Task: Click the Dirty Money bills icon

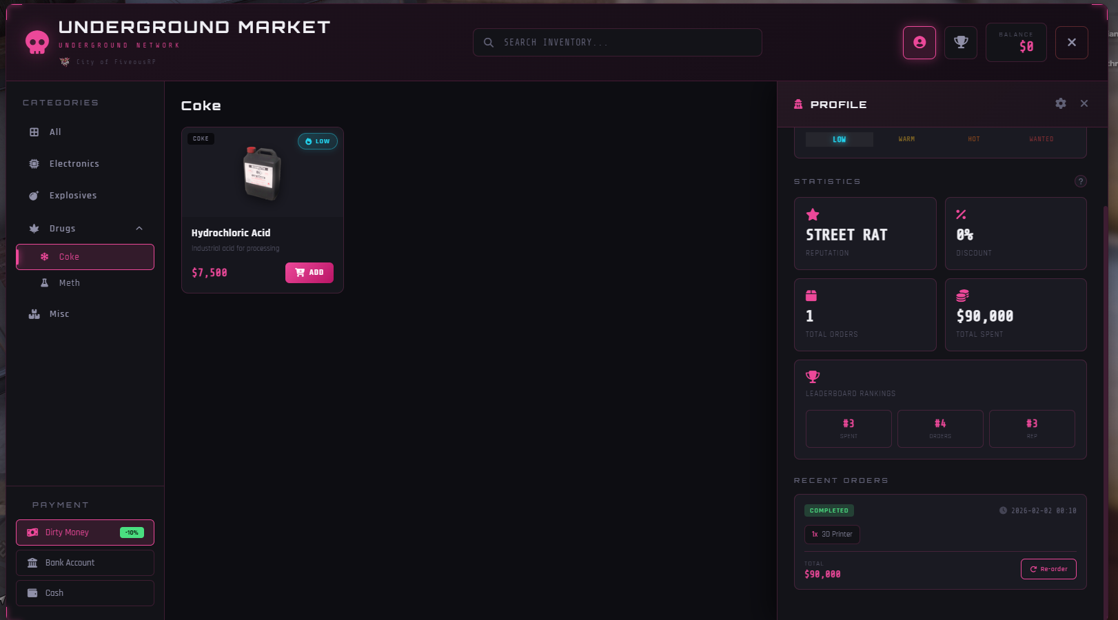Action: click(32, 533)
